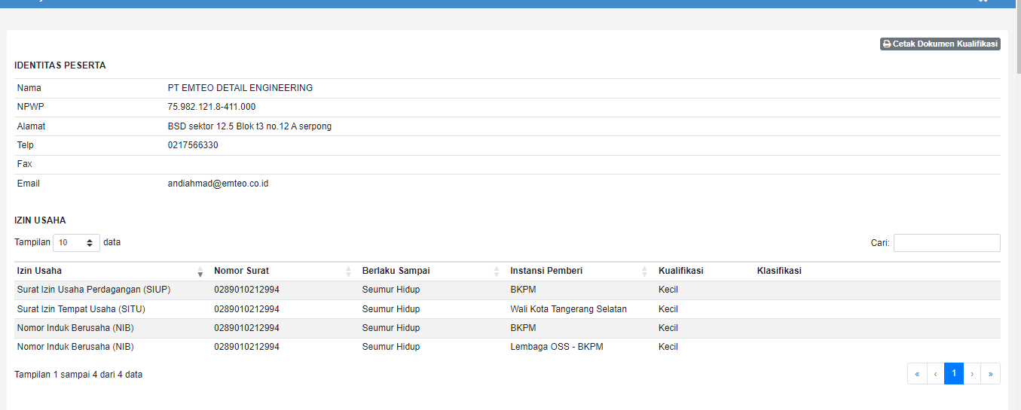
Task: Select the address BSD sektor 12.5 text
Action: 249,126
